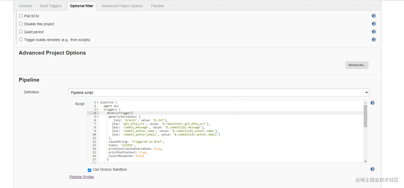The height and width of the screenshot is (188, 404).
Task: Click the token: '123456' line in script
Action: [122, 145]
